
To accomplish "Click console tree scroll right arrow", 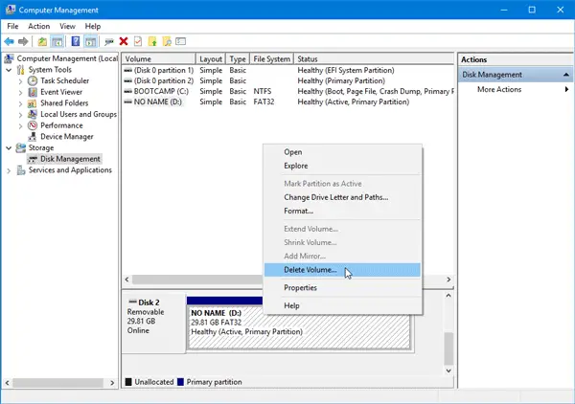I will point(112,383).
